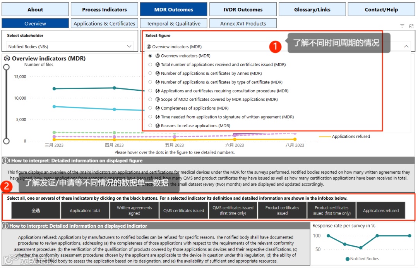Click the Select figure combo box field

point(278,47)
